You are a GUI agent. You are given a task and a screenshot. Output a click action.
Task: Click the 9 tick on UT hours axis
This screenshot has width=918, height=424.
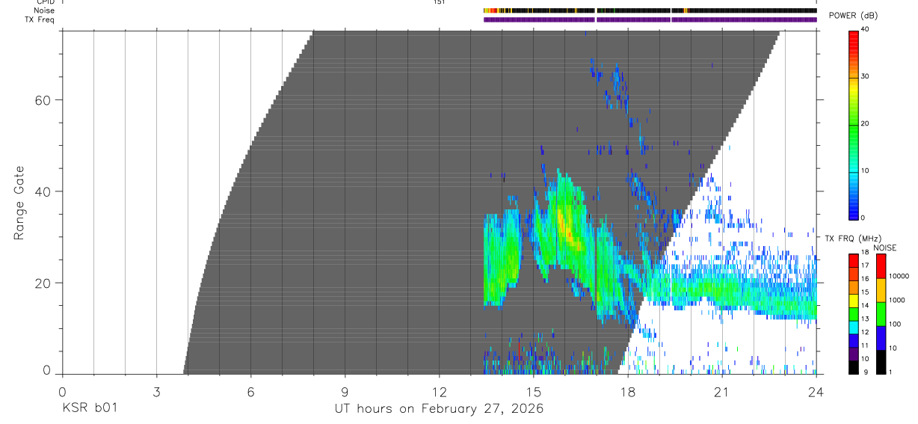click(x=345, y=392)
